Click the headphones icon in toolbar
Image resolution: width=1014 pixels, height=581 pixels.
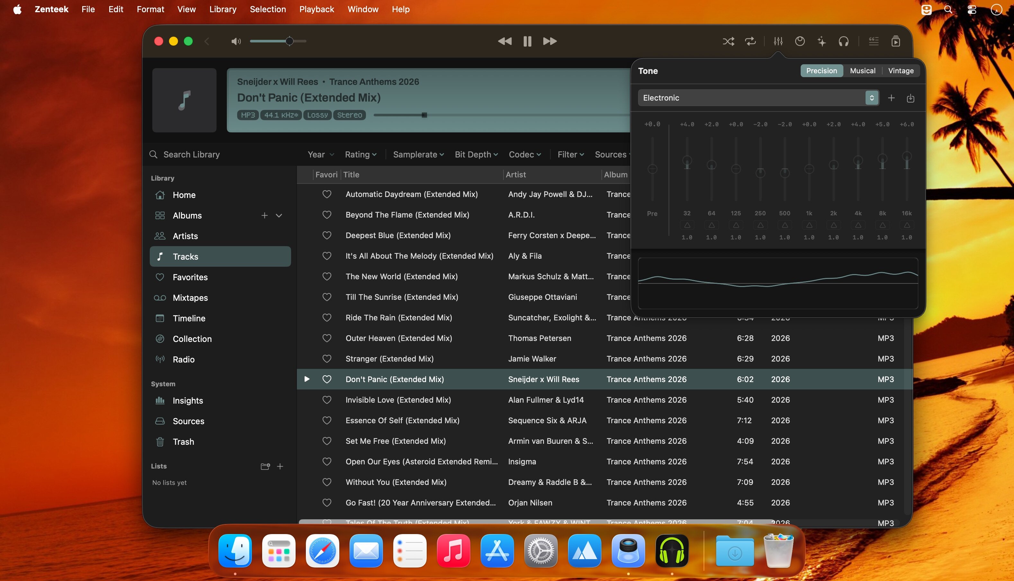click(x=844, y=41)
